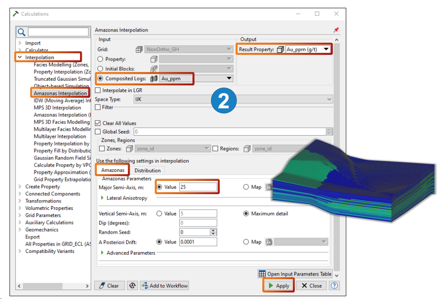439x299 pixels.
Task: Increase Random Seed with the up arrow
Action: 213,231
